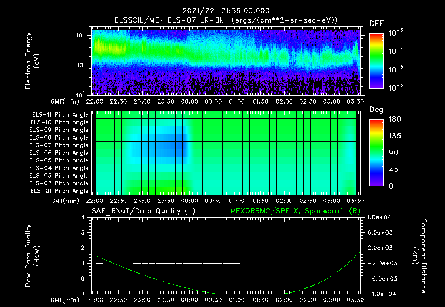
Task: Click the 10^1 electron energy tick label
Action: coord(80,65)
